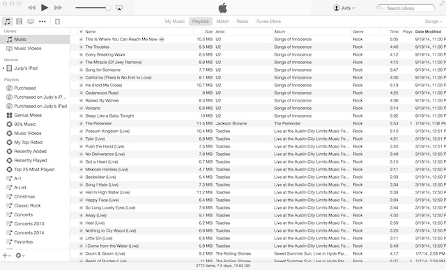The height and width of the screenshot is (270, 446).
Task: Switch to My Music tab
Action: pyautogui.click(x=175, y=22)
